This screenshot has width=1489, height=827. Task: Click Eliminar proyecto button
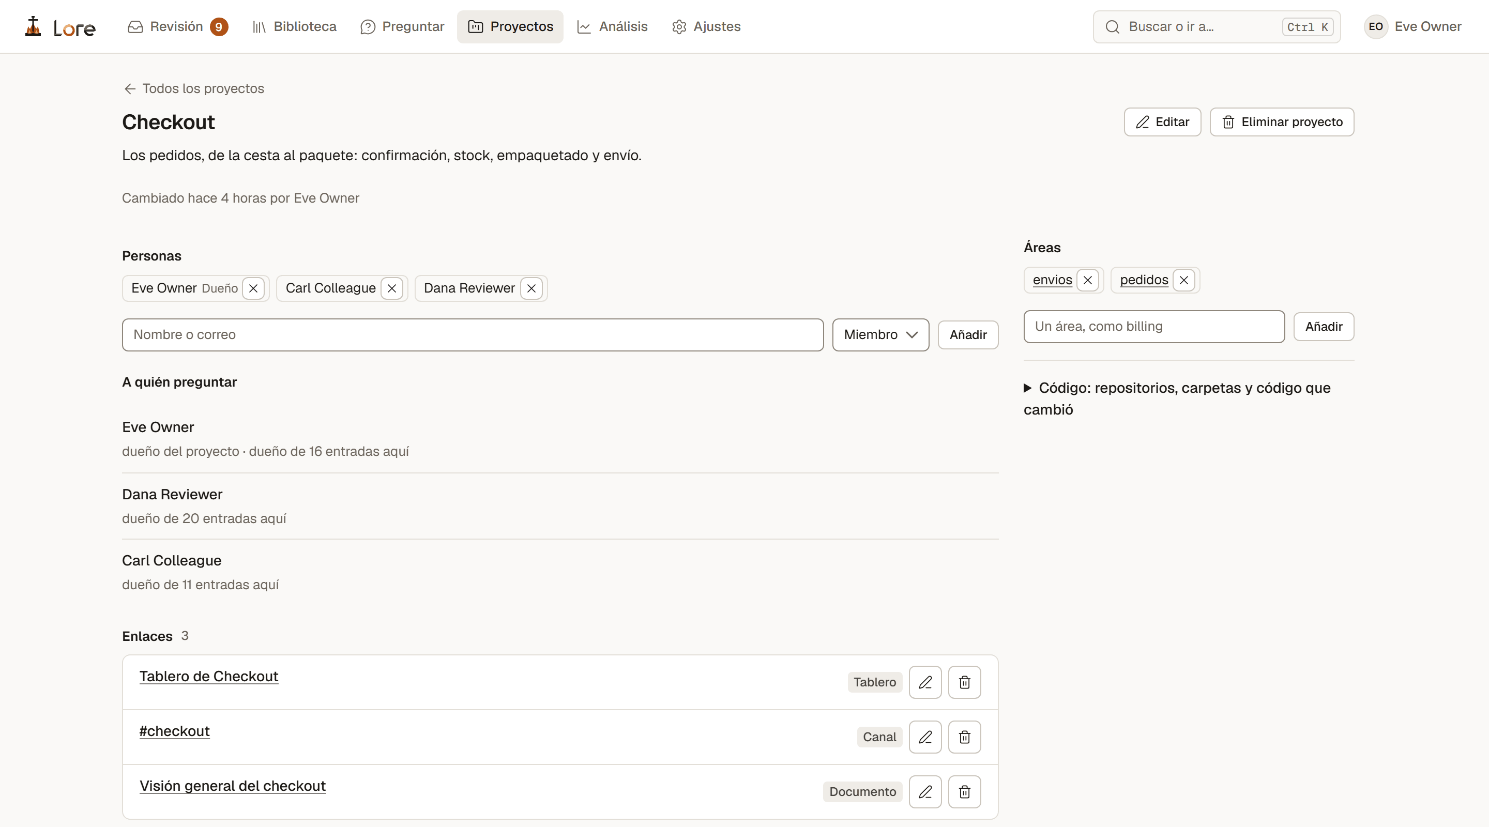[1282, 122]
